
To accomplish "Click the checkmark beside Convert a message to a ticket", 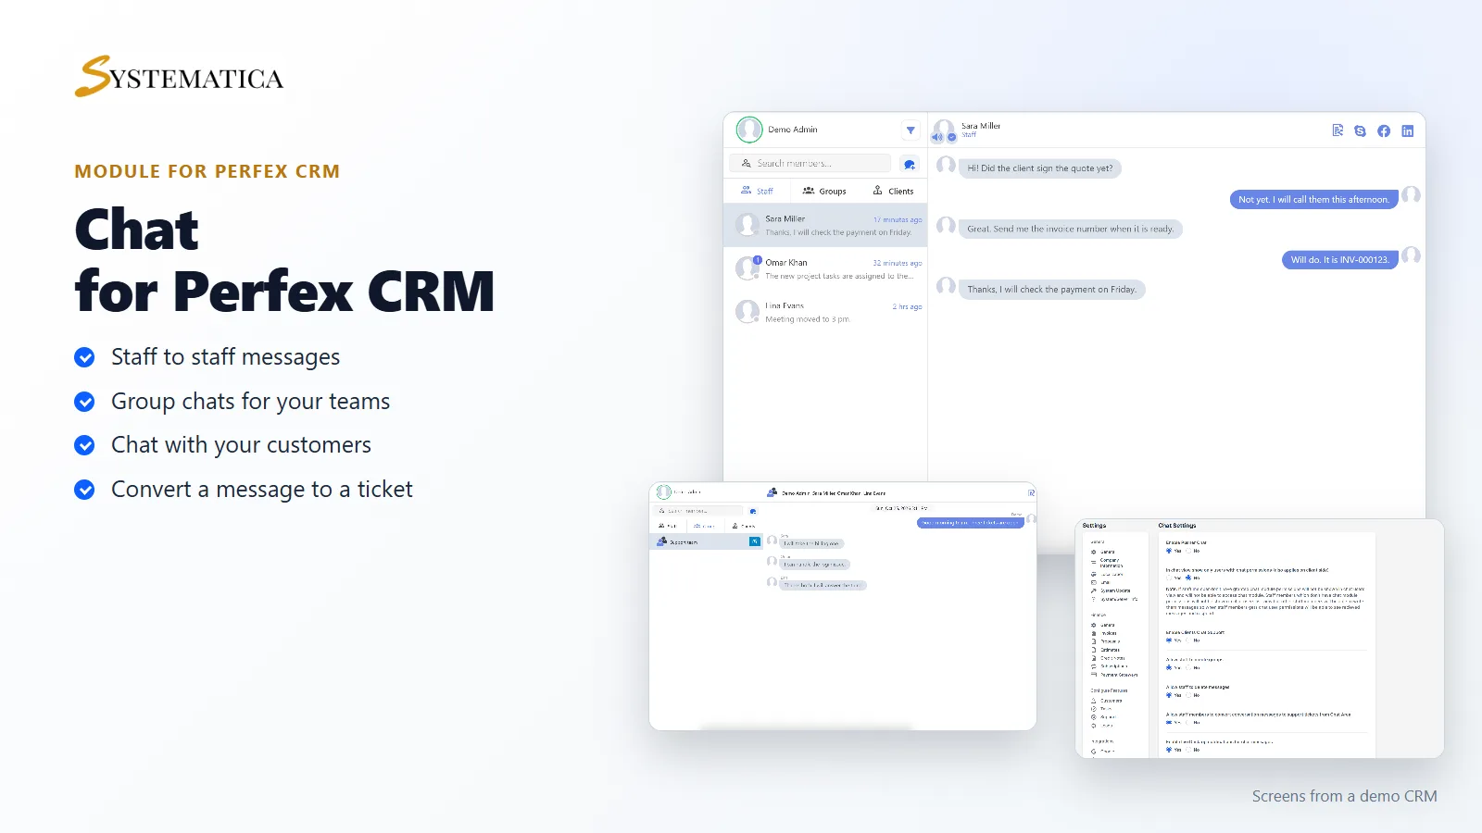I will tap(84, 490).
